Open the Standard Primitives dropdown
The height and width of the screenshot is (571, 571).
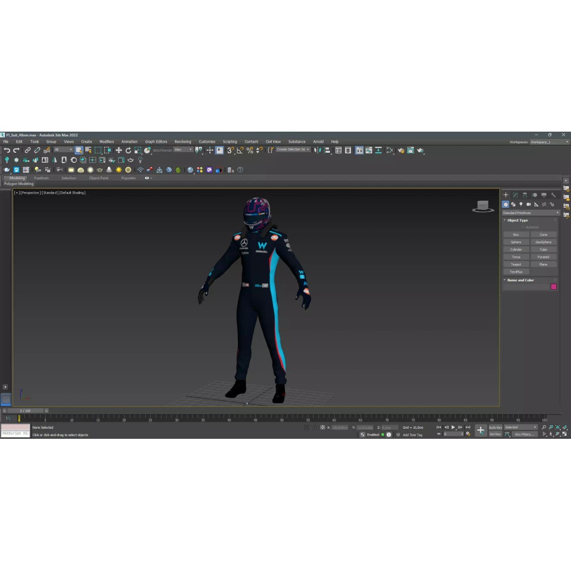click(530, 212)
